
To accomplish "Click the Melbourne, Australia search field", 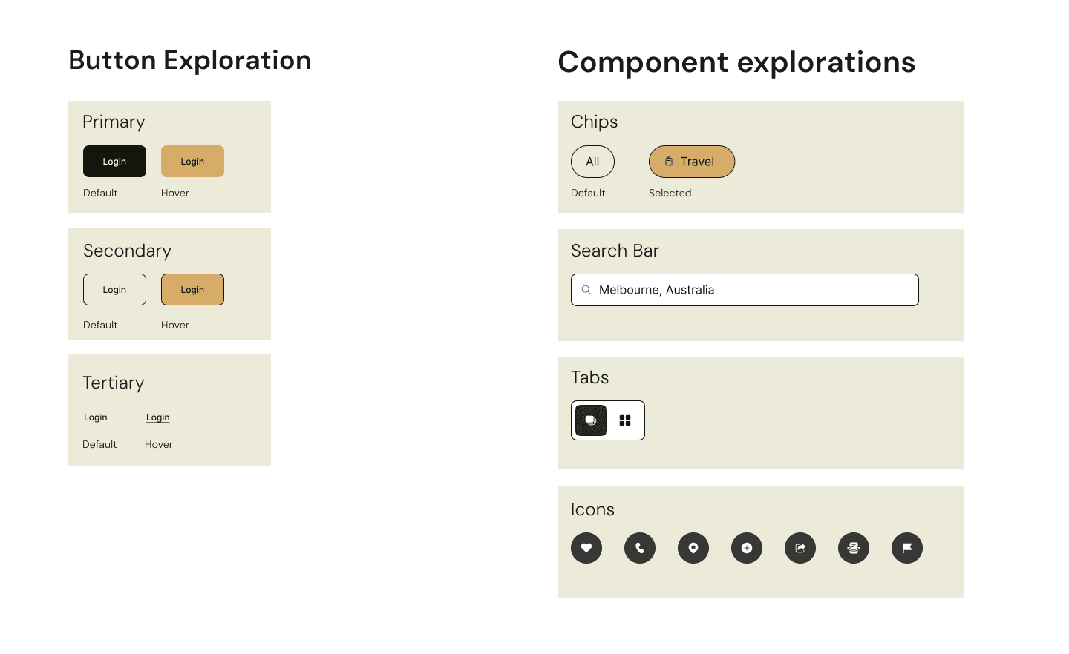I will [745, 290].
